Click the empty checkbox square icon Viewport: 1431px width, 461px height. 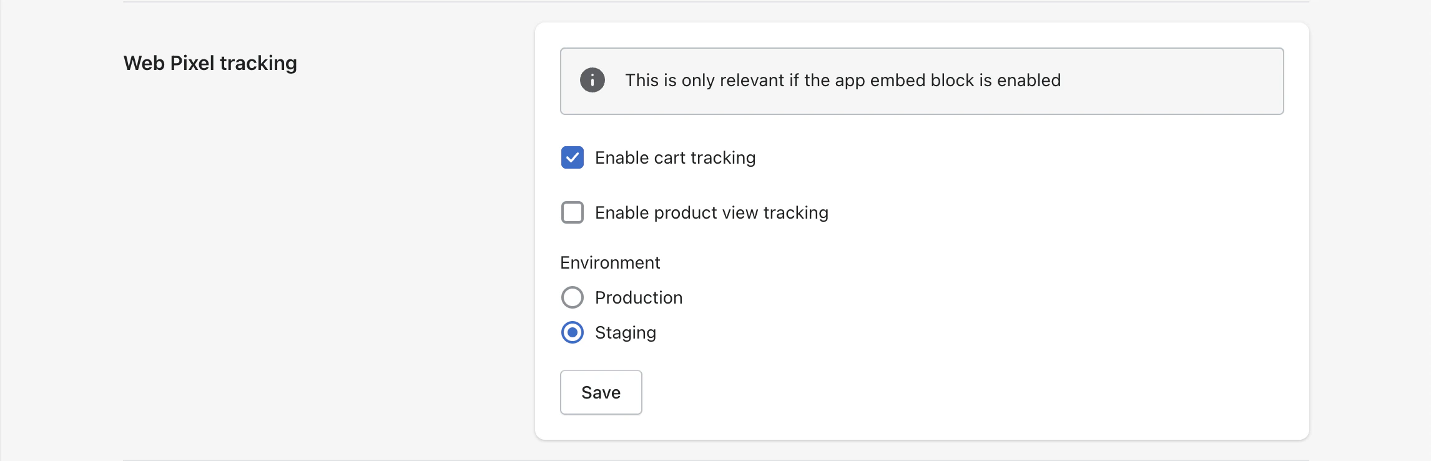coord(572,212)
